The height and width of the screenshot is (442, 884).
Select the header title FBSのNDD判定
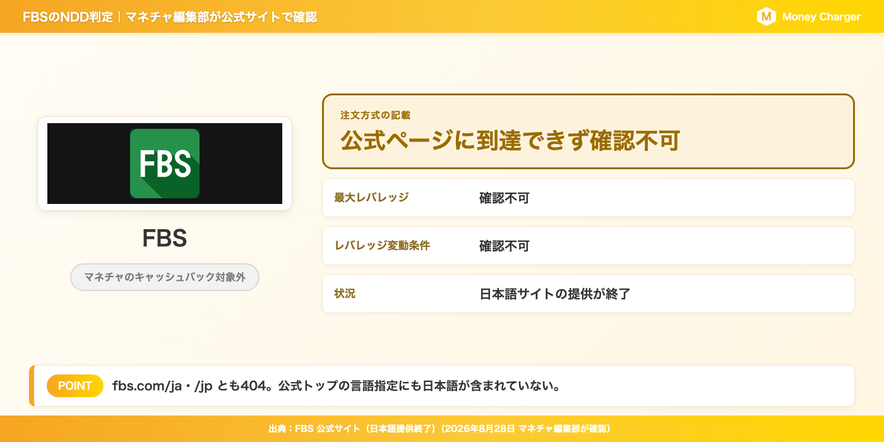pos(68,17)
